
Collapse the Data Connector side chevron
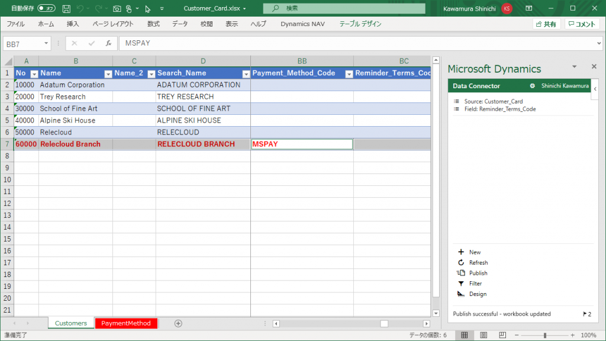pos(595,89)
